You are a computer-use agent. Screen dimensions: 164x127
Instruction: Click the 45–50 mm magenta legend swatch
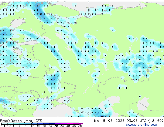pyautogui.click(x=76, y=124)
